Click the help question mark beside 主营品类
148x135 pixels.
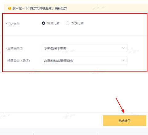point(21,48)
